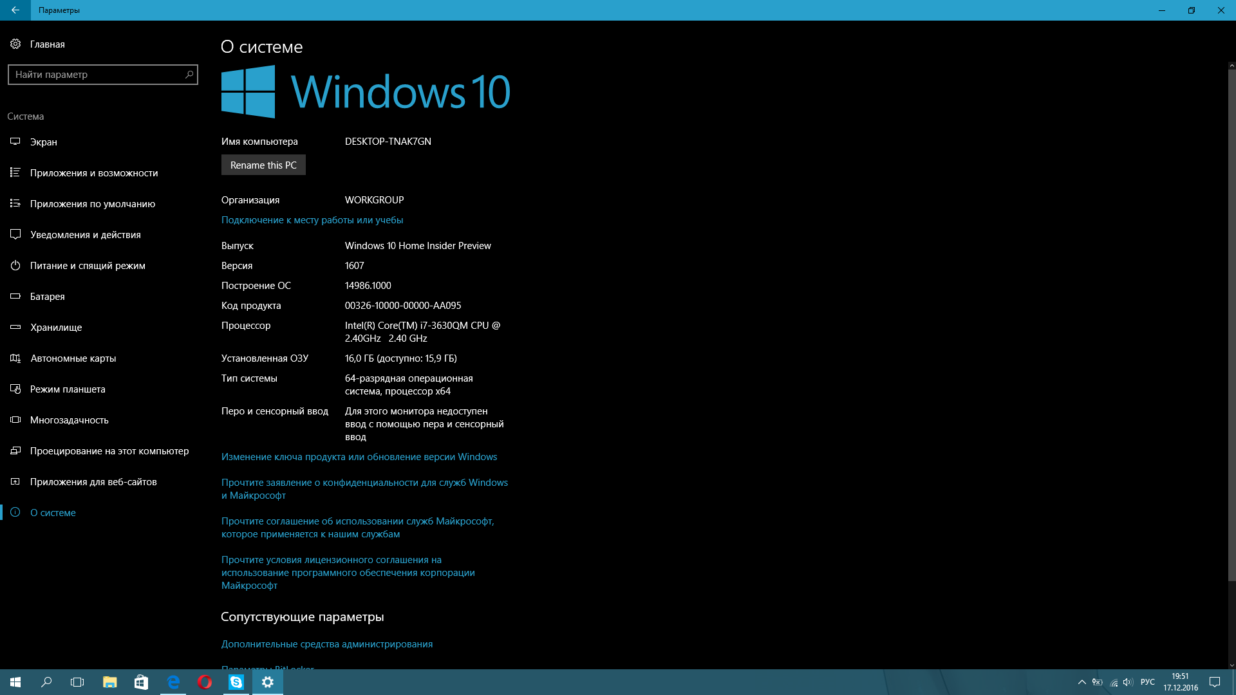Open соглашение об использовании служб Майкрософт link
This screenshot has height=695, width=1236.
click(x=358, y=528)
